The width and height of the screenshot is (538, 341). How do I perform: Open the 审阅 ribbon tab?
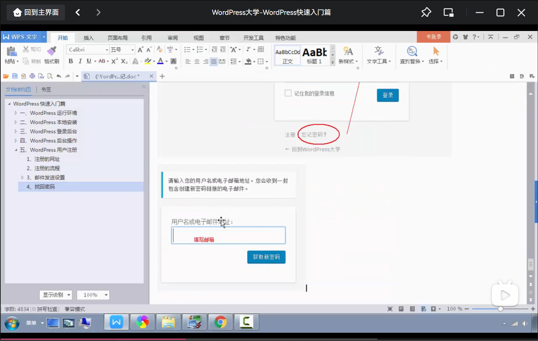click(x=173, y=38)
